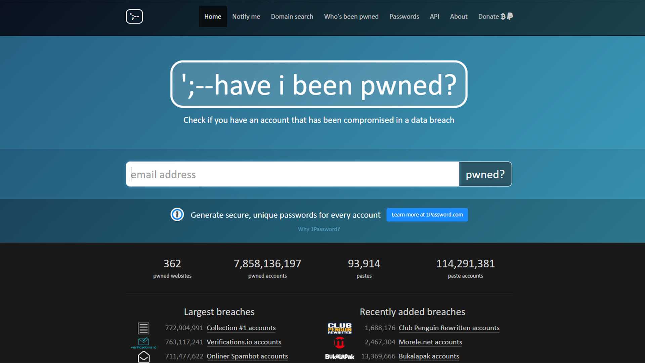Click the 1,688,176 count
645x363 pixels.
[380, 328]
